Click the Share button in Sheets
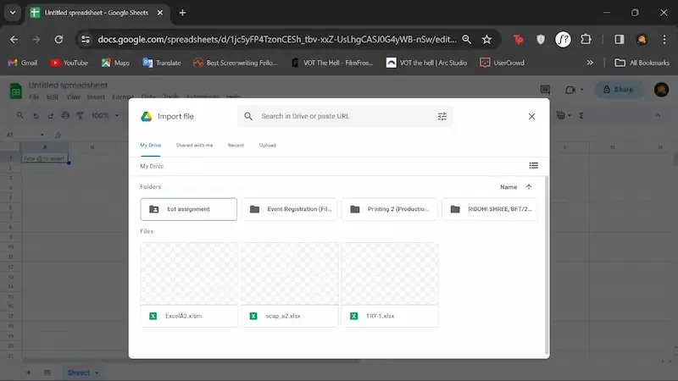678x381 pixels. (619, 90)
